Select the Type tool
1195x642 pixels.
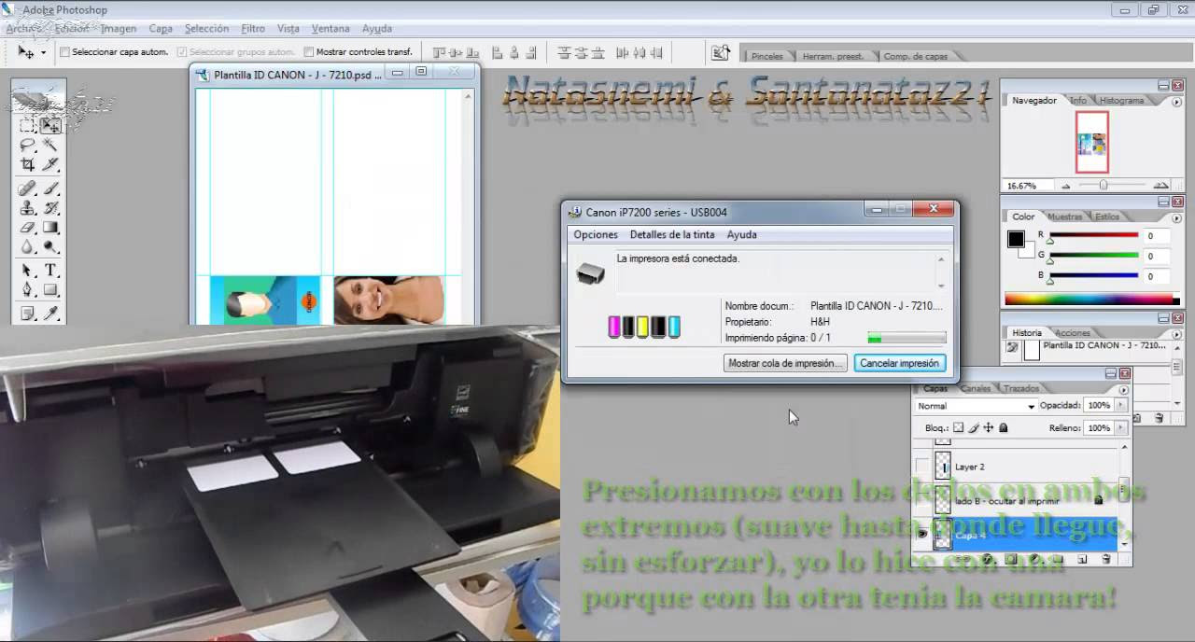click(x=50, y=271)
